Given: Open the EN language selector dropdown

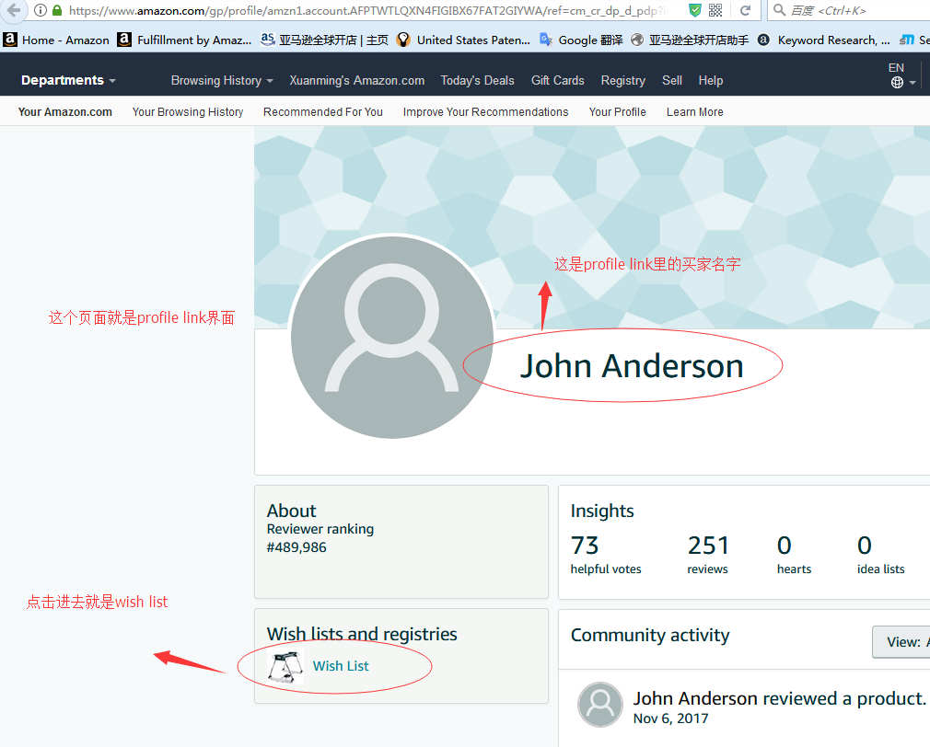Looking at the screenshot, I should coord(901,75).
